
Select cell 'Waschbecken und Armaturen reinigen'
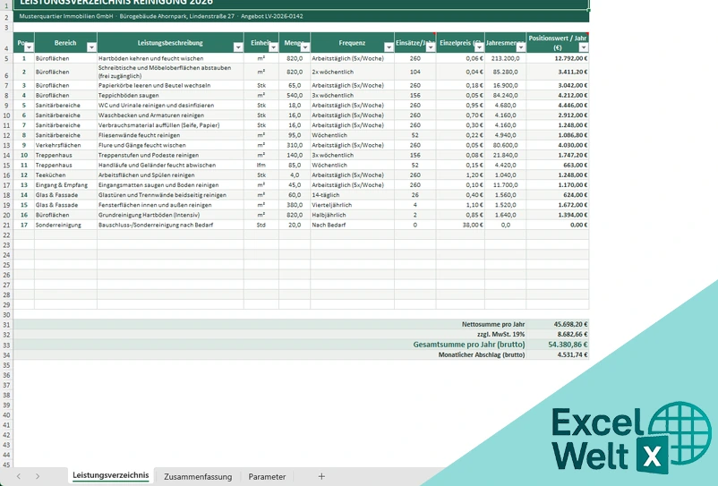(x=170, y=115)
